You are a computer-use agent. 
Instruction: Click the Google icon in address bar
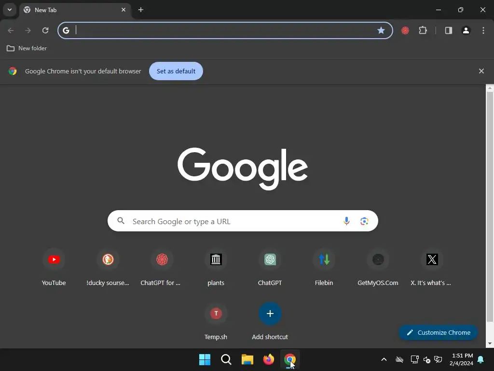point(66,30)
